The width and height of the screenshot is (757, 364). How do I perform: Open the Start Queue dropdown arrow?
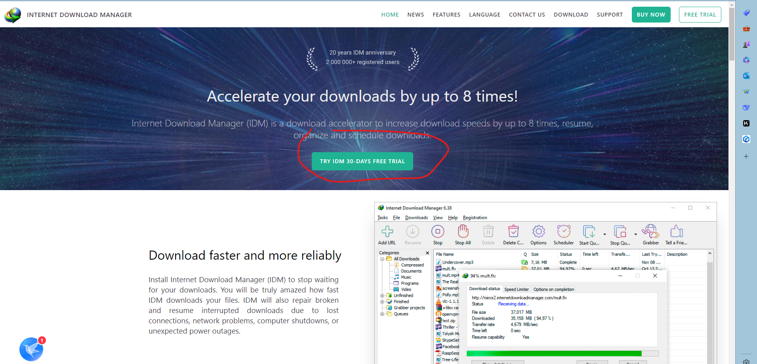604,234
